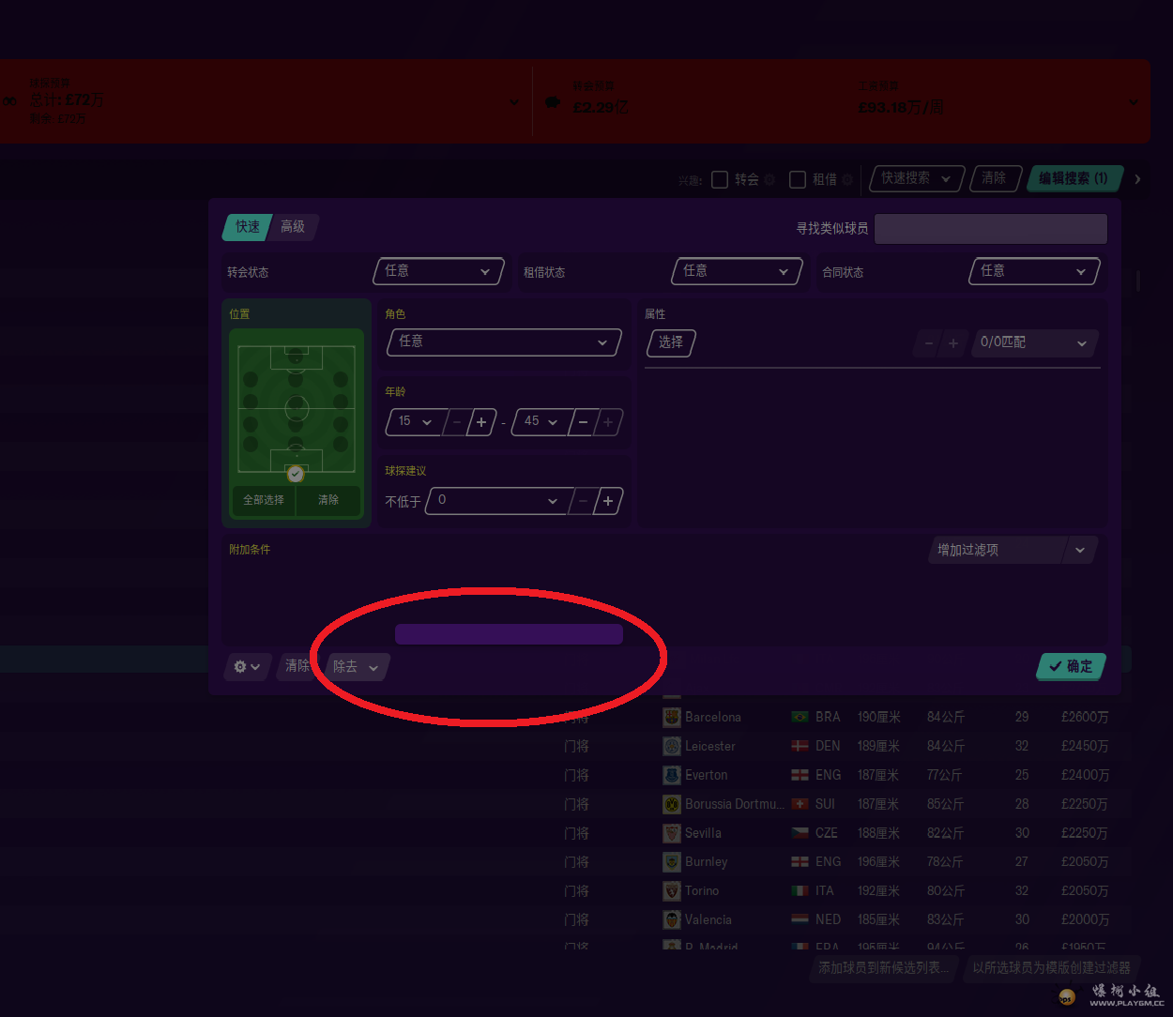Click the gear settings icon in dialog
The width and height of the screenshot is (1173, 1017).
coord(241,666)
